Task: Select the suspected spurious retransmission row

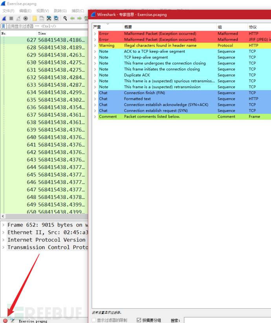Action: (185, 81)
